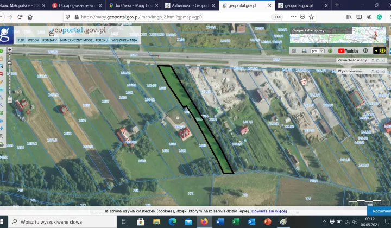Click the 90% zoom indicator in address bar
391x228 pixels.
pos(277,17)
